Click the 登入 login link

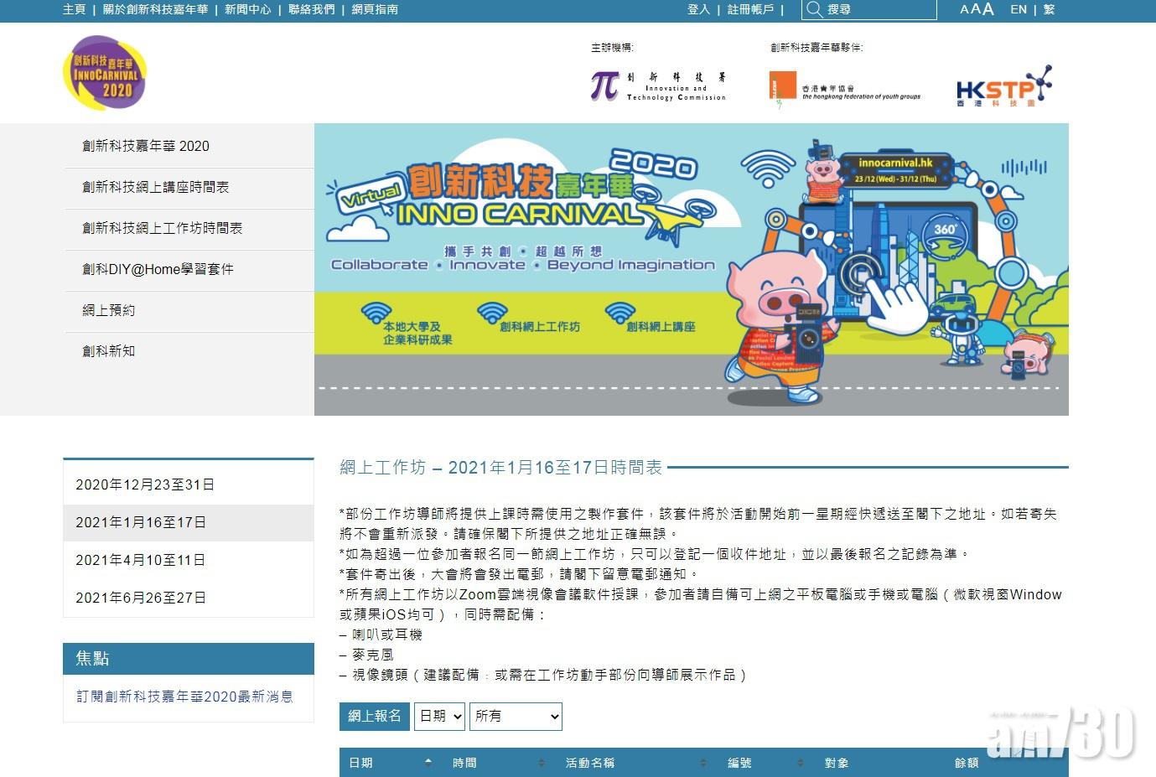point(698,9)
